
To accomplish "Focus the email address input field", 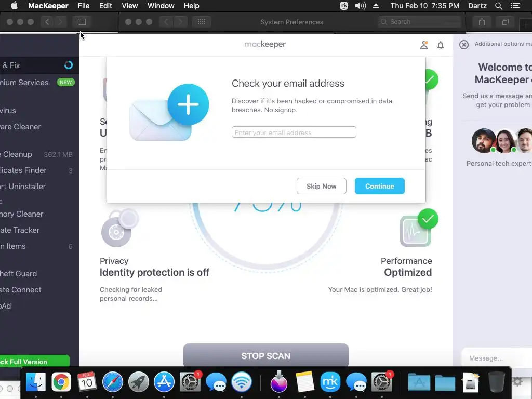I will pyautogui.click(x=294, y=132).
